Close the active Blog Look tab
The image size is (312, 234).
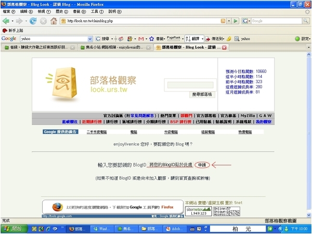click(224, 47)
